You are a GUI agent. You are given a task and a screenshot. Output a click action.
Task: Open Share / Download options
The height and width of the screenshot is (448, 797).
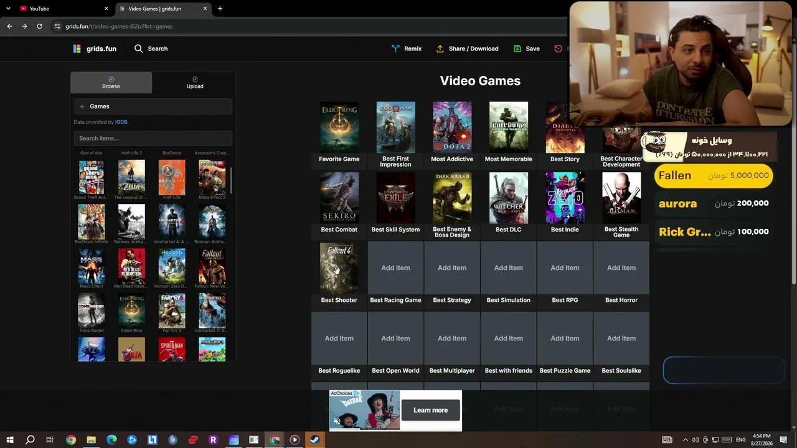[467, 49]
